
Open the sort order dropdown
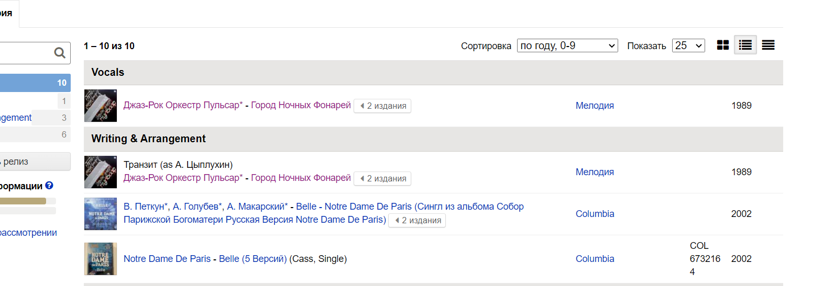567,46
